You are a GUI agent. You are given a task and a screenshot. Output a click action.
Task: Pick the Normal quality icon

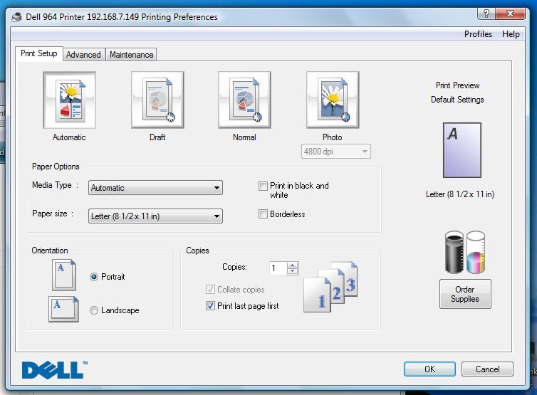[x=244, y=100]
